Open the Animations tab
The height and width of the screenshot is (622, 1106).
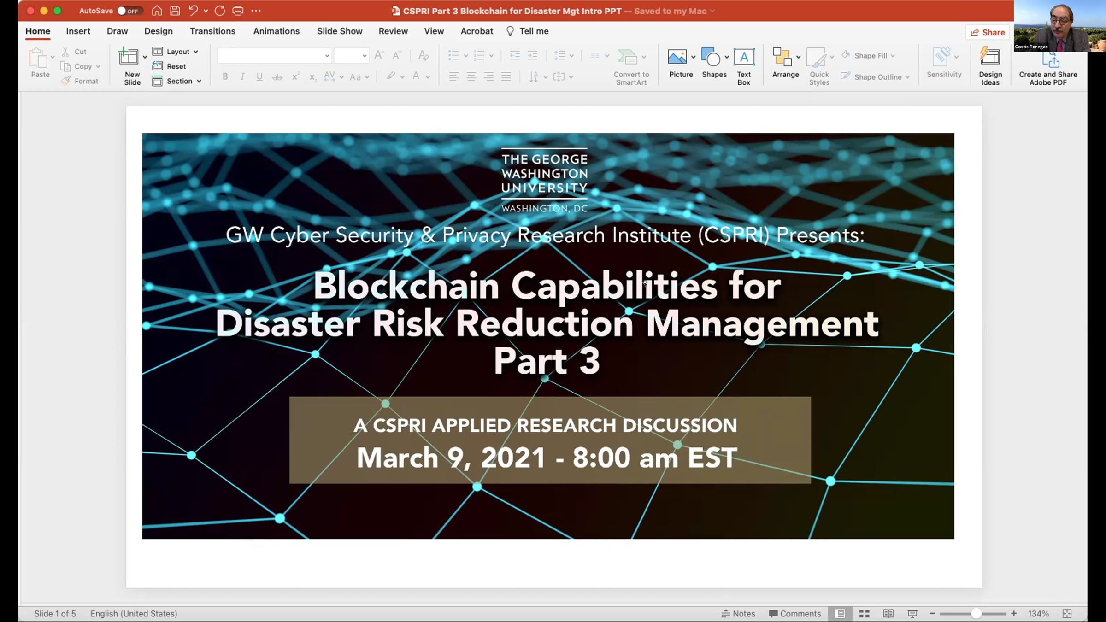(x=276, y=31)
